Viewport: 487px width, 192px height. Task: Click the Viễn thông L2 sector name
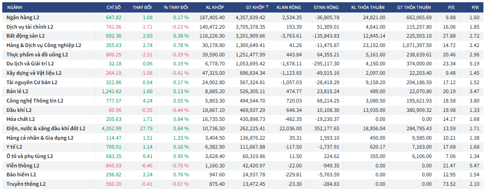click(23, 166)
